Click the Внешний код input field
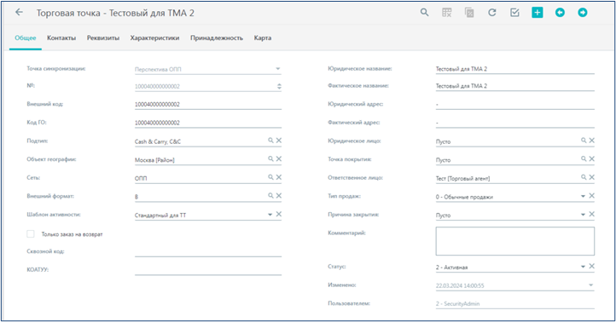 click(x=208, y=104)
